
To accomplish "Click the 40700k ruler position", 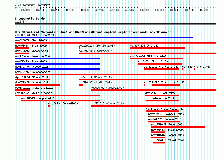I will [x=25, y=10].
